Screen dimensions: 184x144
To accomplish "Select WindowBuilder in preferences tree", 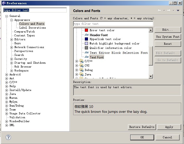I will pos(19,121).
